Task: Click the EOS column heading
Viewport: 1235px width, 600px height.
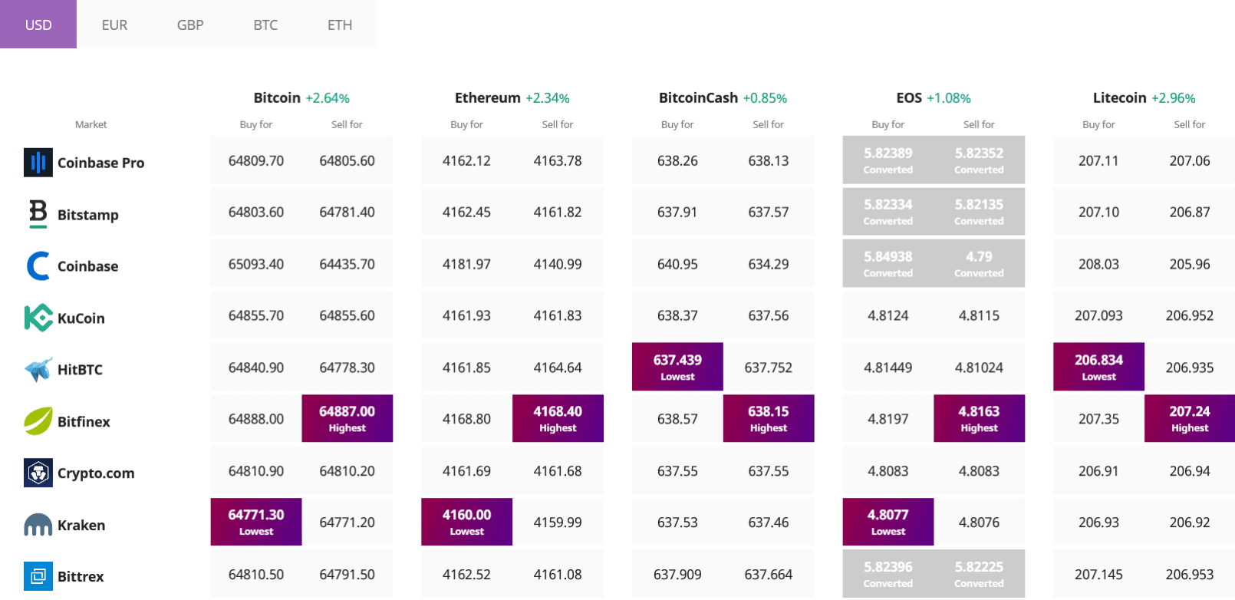Action: click(x=909, y=97)
